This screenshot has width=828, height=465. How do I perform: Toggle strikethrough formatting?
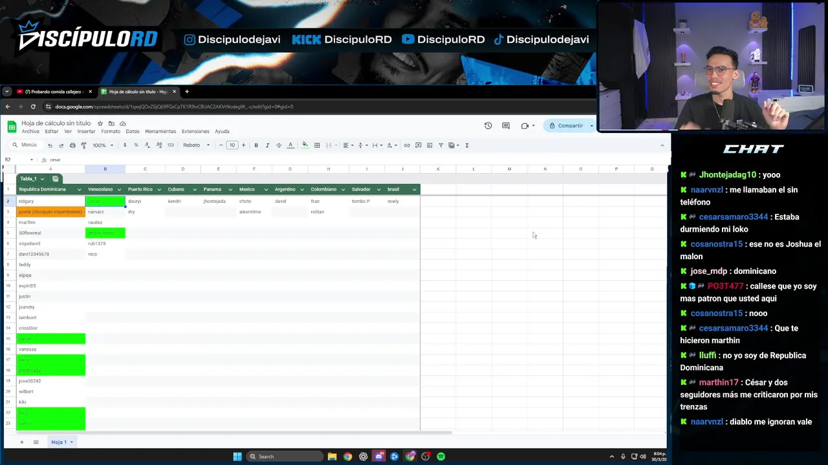[x=279, y=145]
